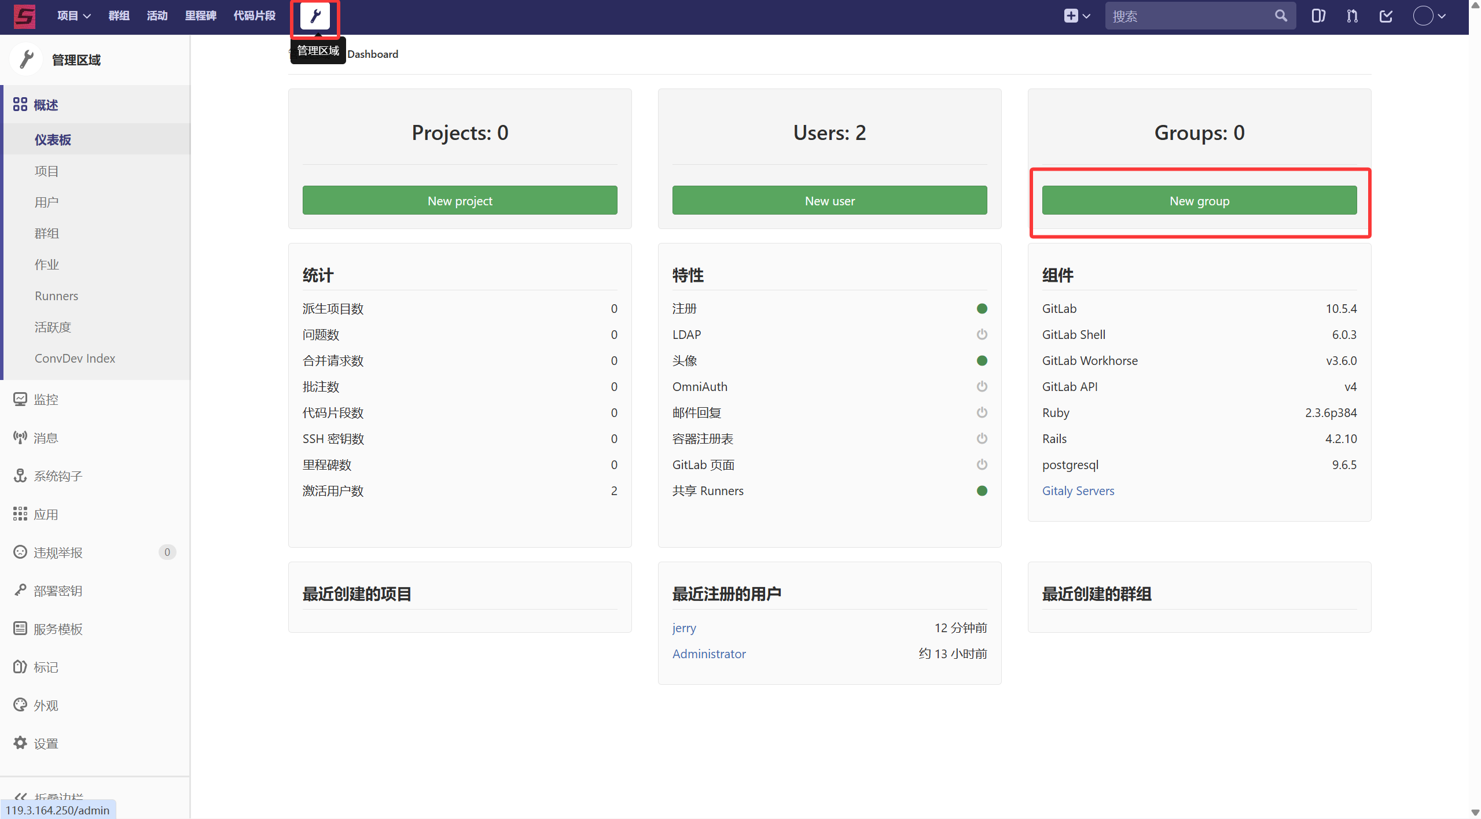Open the Administrator user link

(709, 654)
